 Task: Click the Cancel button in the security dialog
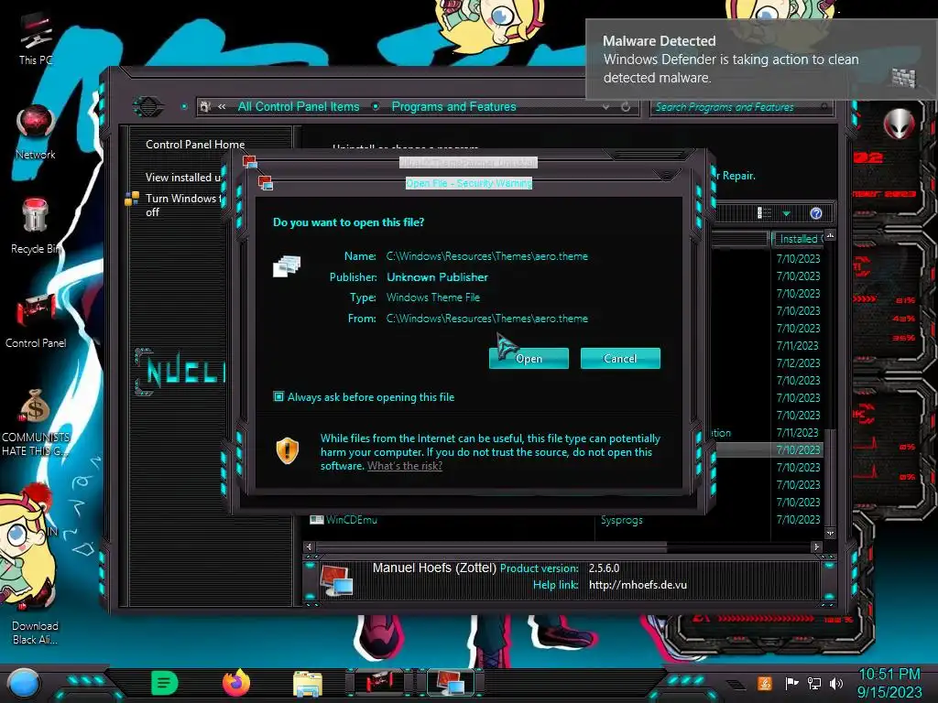620,358
